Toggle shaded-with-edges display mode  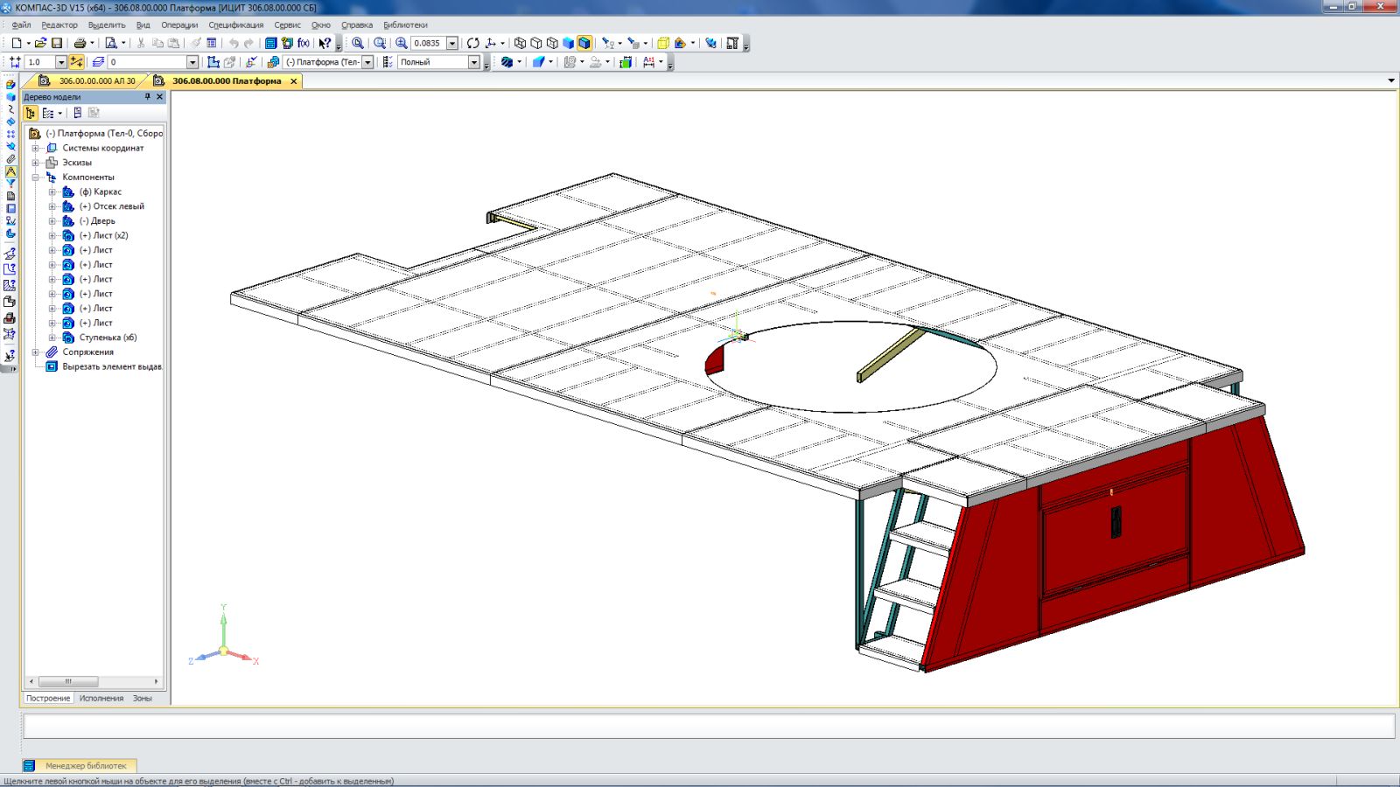point(584,43)
